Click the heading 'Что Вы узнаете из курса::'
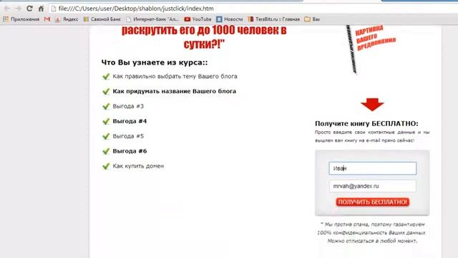The height and width of the screenshot is (258, 458). (x=155, y=62)
